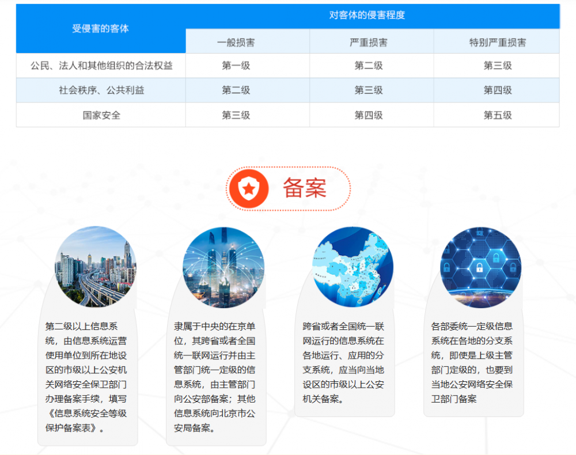Click 第三级 in the 公民、法人 row

point(498,66)
